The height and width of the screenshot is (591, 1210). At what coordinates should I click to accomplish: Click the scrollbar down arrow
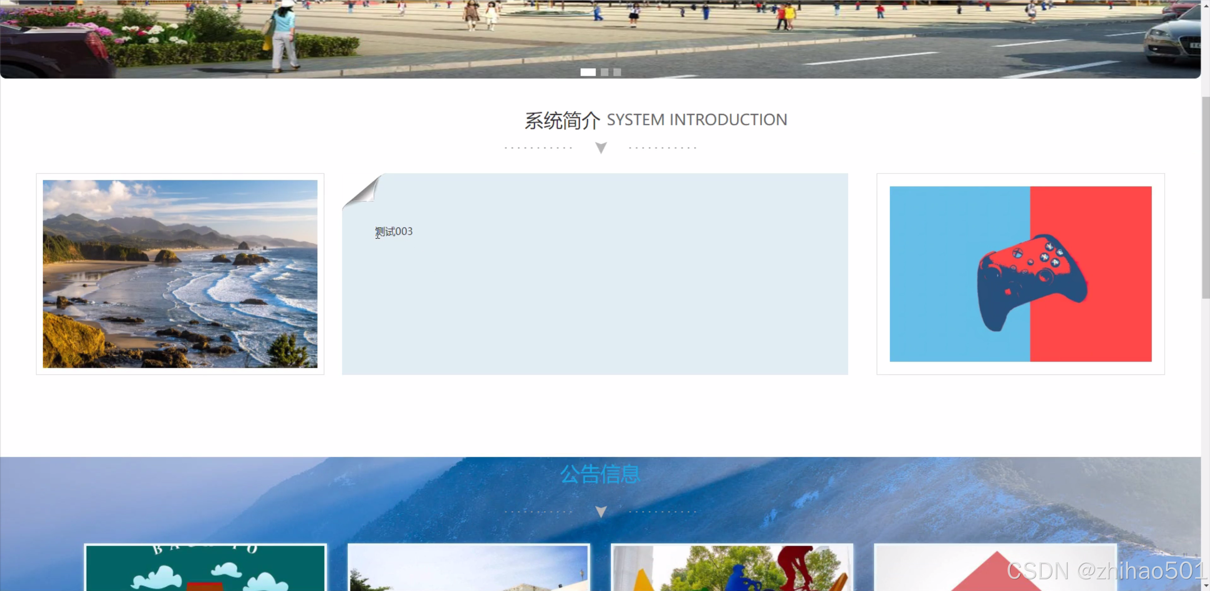1205,586
